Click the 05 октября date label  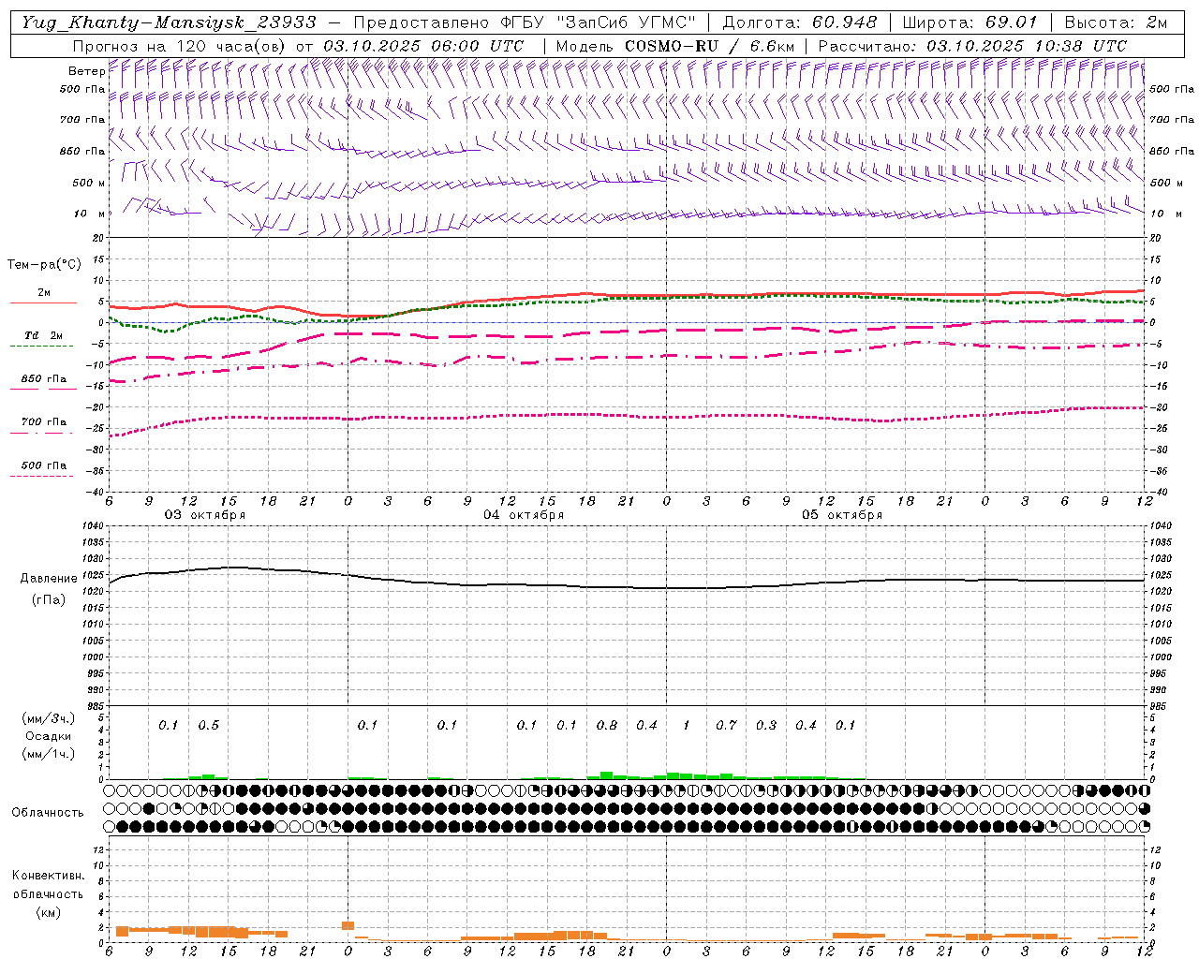(x=842, y=515)
